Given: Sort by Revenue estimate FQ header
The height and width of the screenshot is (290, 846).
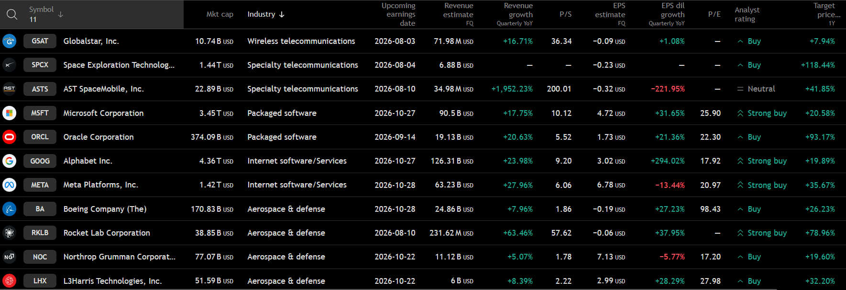Looking at the screenshot, I should pyautogui.click(x=458, y=14).
